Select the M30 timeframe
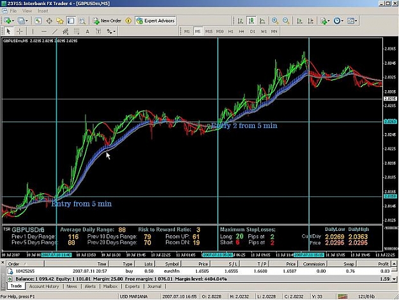 click(x=220, y=31)
